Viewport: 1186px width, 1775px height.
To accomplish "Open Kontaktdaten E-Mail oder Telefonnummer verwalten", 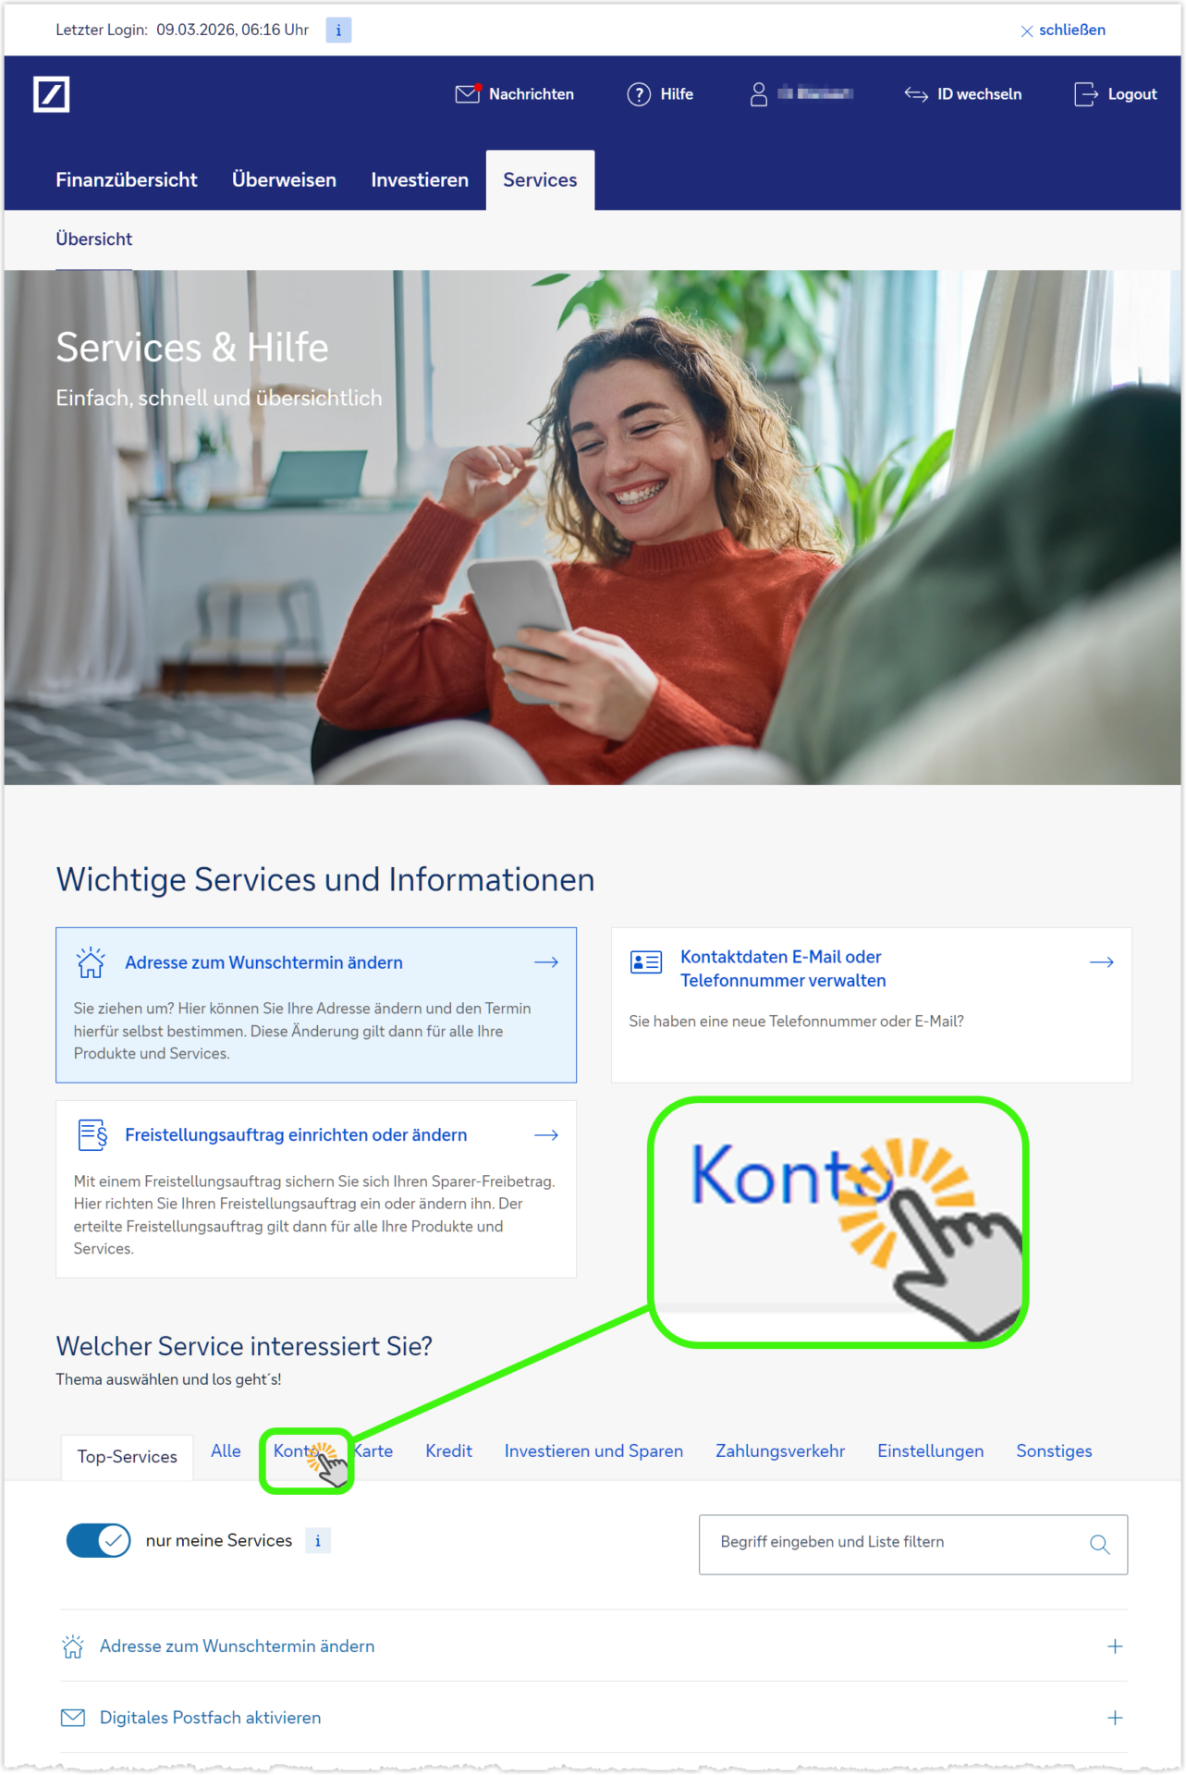I will (872, 1005).
